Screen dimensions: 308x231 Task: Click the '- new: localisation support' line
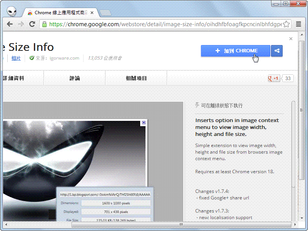(x=224, y=218)
